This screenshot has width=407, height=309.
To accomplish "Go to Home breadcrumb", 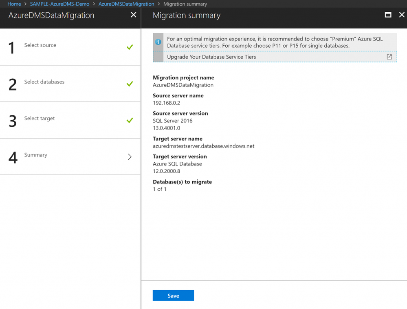I will 14,4.
